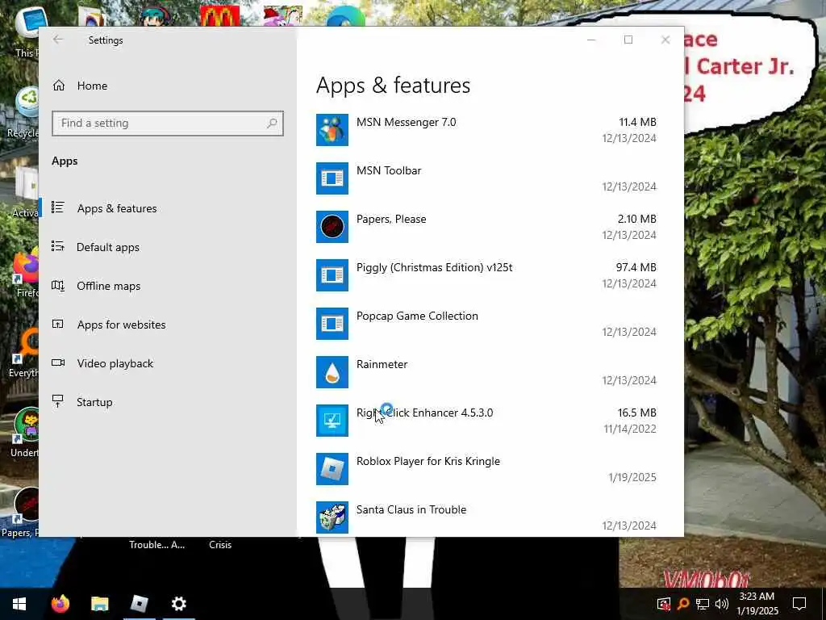The width and height of the screenshot is (826, 620).
Task: Click the Santa Claus in Trouble icon
Action: [332, 517]
